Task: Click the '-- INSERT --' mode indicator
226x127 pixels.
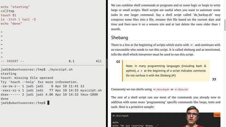Action: 12,61
